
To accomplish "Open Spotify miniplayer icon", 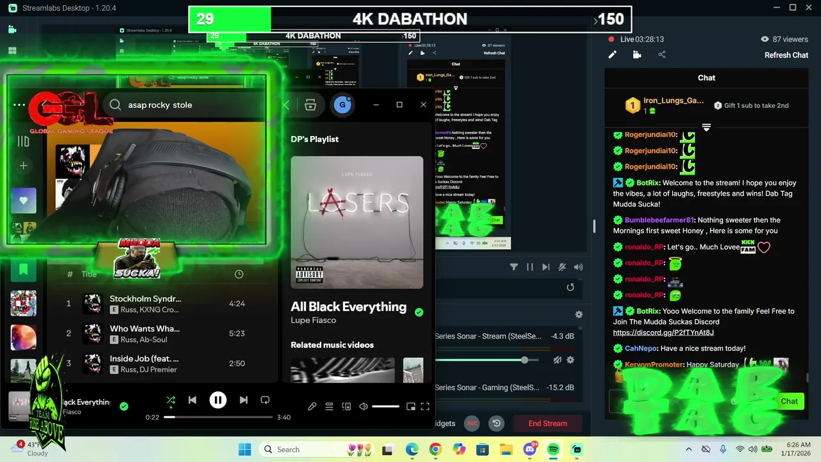I will point(410,406).
